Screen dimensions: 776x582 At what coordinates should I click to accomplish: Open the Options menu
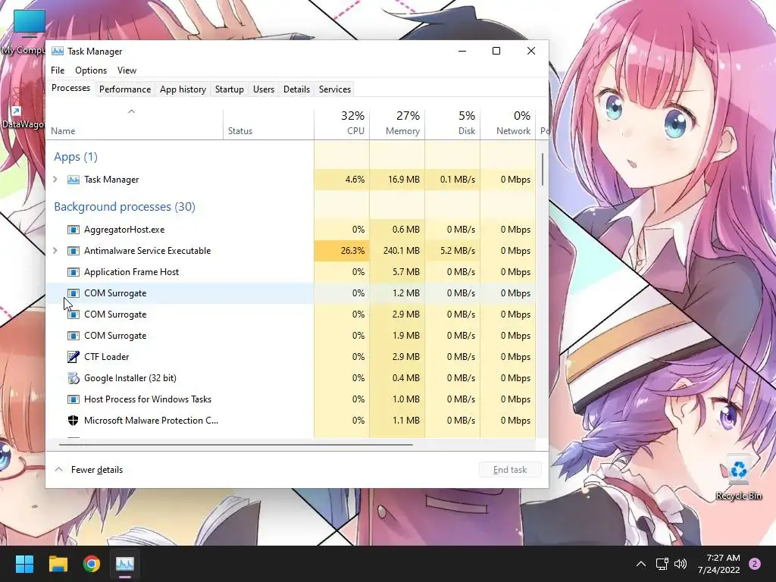91,70
